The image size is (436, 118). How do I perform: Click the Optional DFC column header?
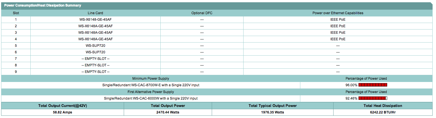202,13
